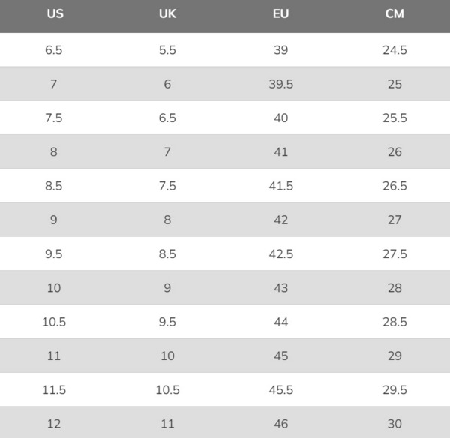Viewport: 450px width, 438px height.
Task: Click EU size 41.5 cell
Action: [x=280, y=186]
